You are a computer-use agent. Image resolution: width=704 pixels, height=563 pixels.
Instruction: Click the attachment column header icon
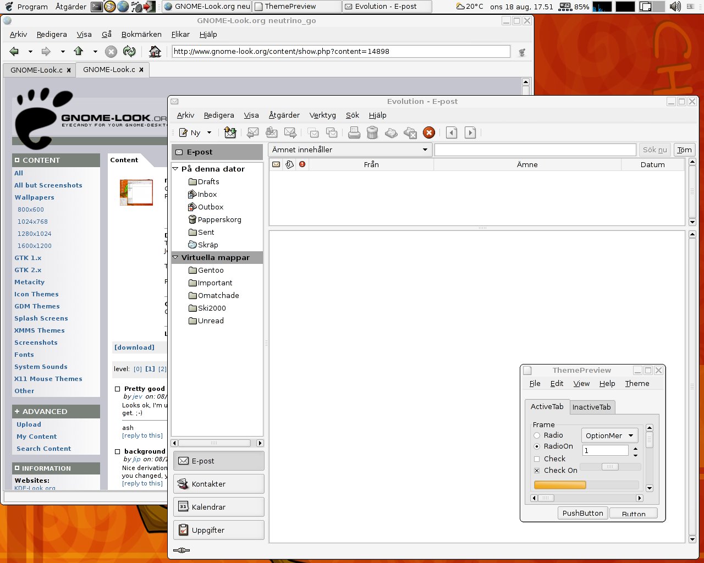coord(289,164)
